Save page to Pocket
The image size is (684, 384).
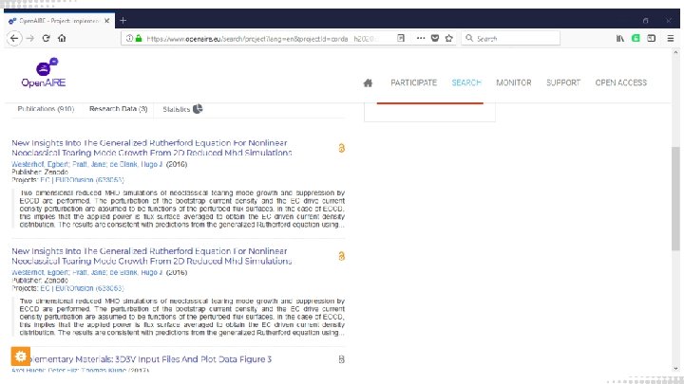pos(435,38)
